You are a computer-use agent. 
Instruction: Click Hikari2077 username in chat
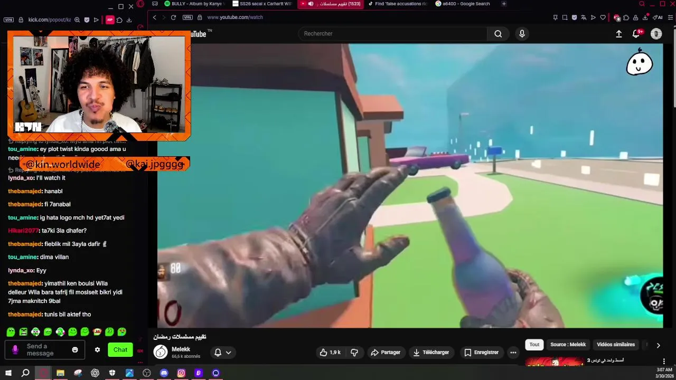click(23, 231)
